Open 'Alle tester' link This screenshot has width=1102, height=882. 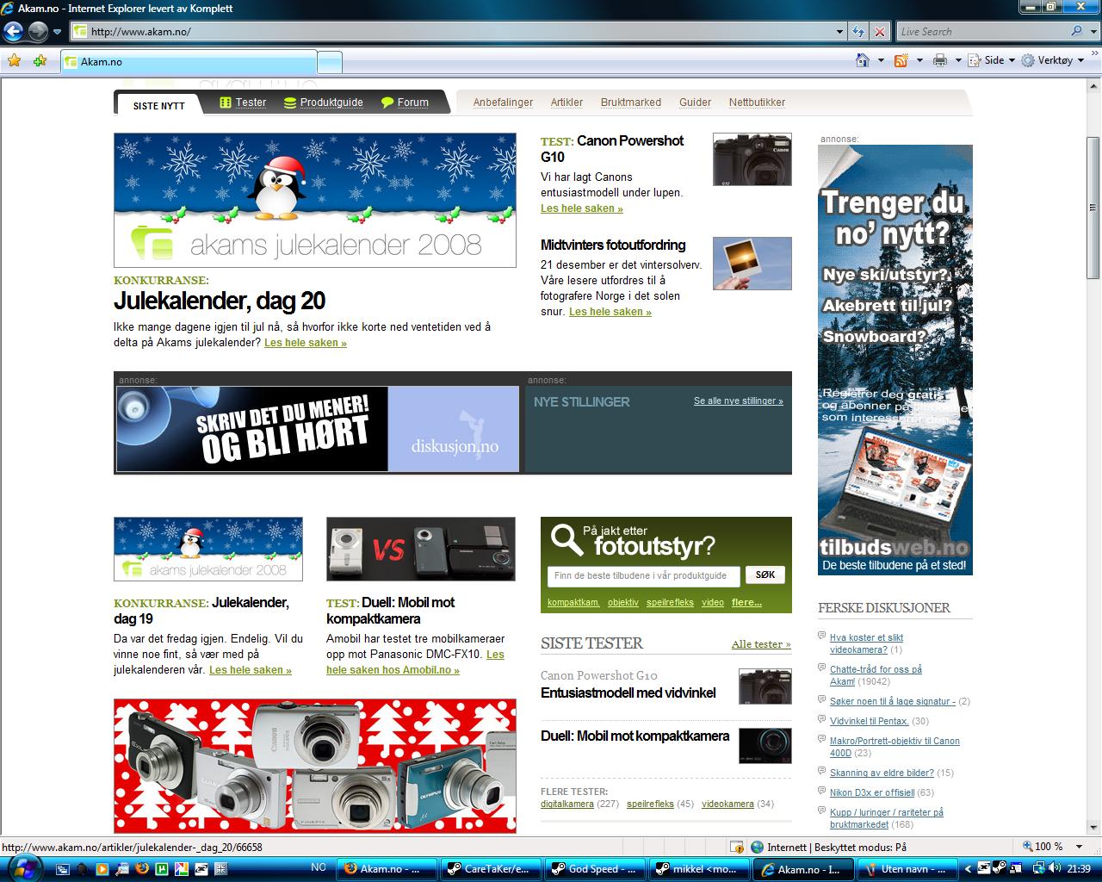761,644
